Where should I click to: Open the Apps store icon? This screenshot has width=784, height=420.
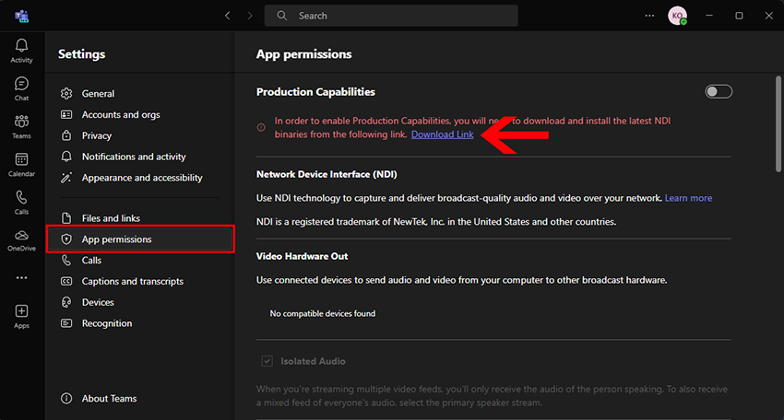click(21, 316)
